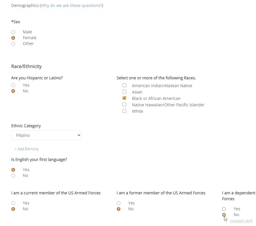The image size is (256, 226).
Task: Pick Yes for Armed Forces dependent
Action: [x=224, y=209]
